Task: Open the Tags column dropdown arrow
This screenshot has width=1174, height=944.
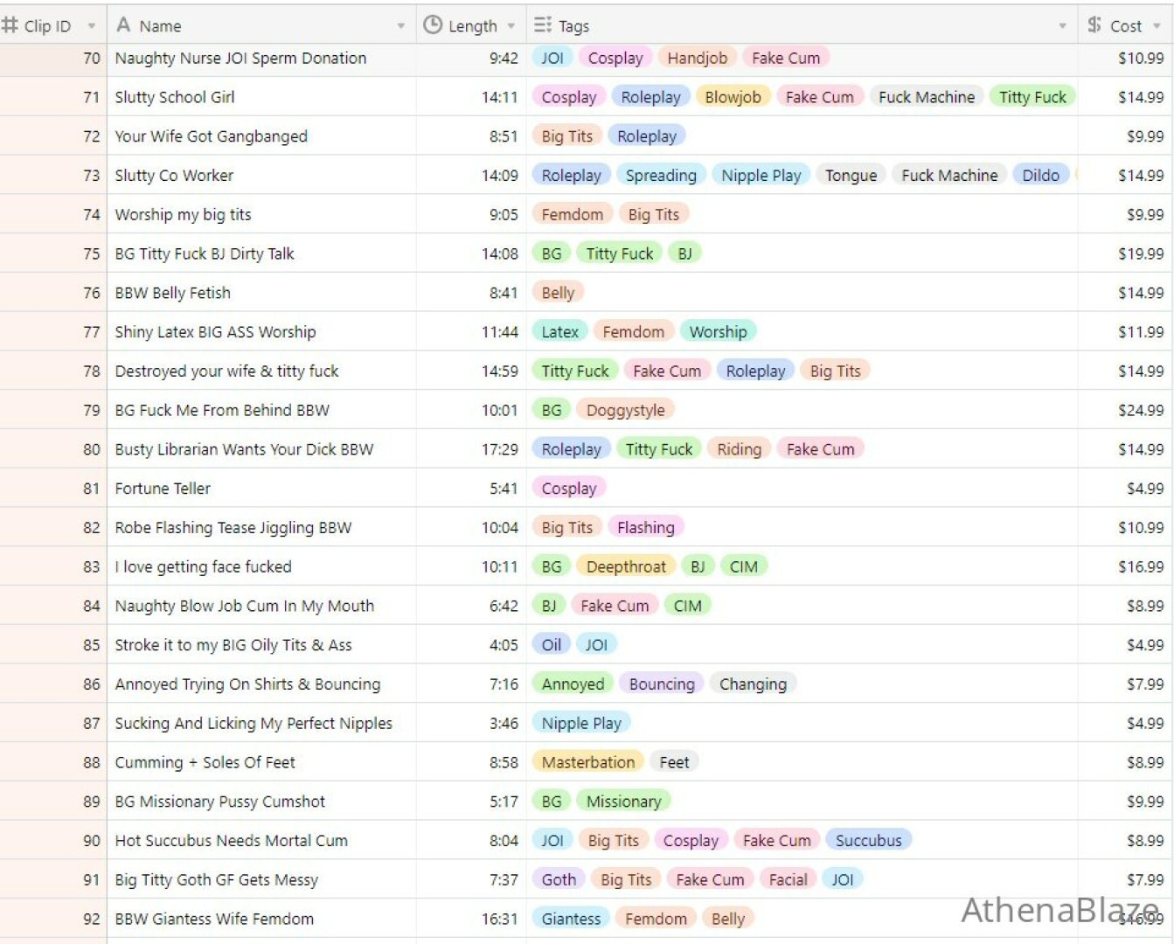Action: click(1062, 26)
